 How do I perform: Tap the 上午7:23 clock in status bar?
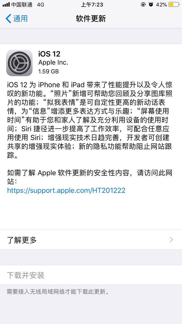(92, 5)
